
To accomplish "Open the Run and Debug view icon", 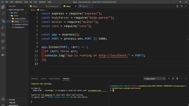I will tap(3, 27).
